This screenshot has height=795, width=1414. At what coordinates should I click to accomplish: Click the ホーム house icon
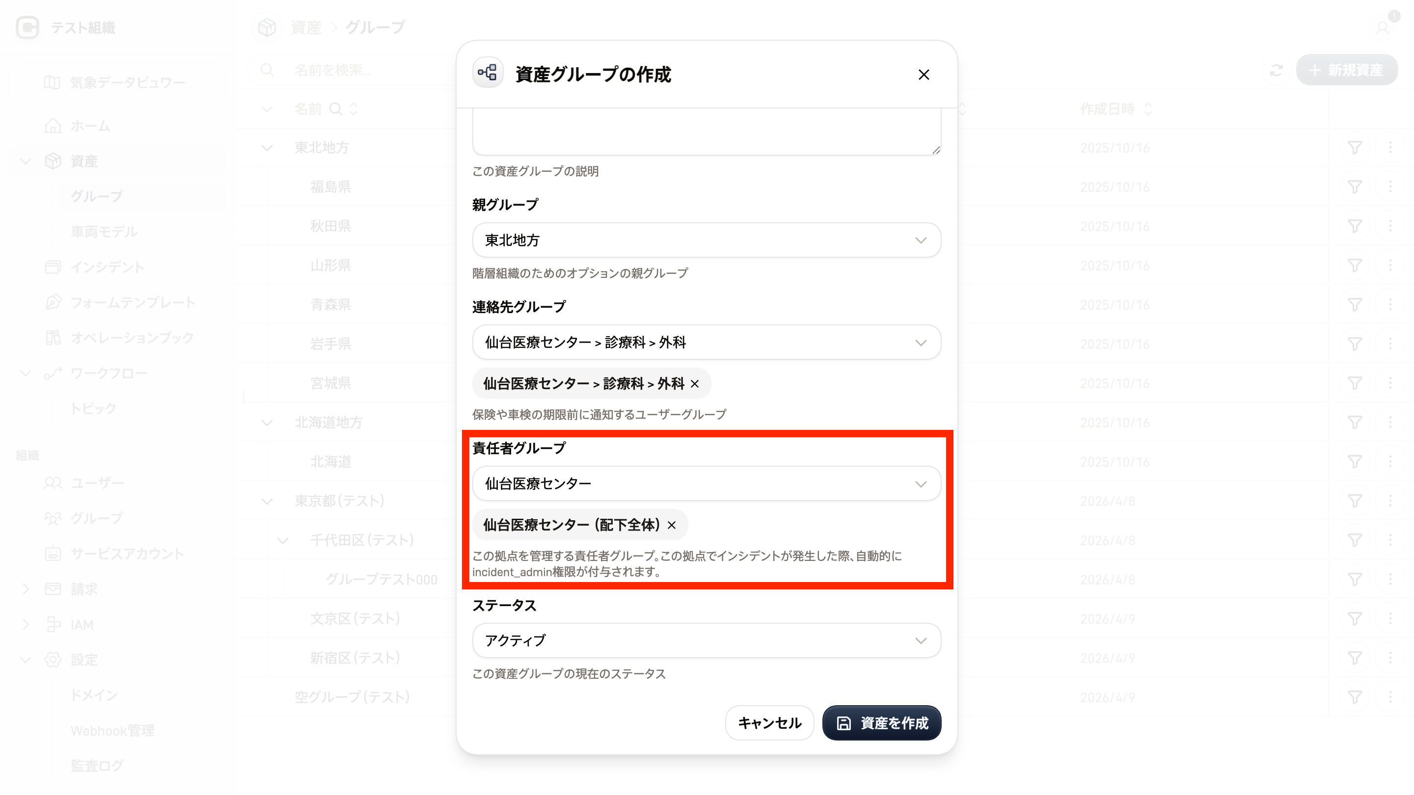(x=53, y=126)
